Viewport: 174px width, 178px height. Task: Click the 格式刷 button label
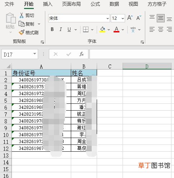(32, 32)
